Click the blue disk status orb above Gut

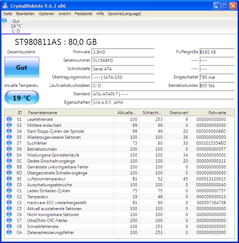click(x=4, y=20)
